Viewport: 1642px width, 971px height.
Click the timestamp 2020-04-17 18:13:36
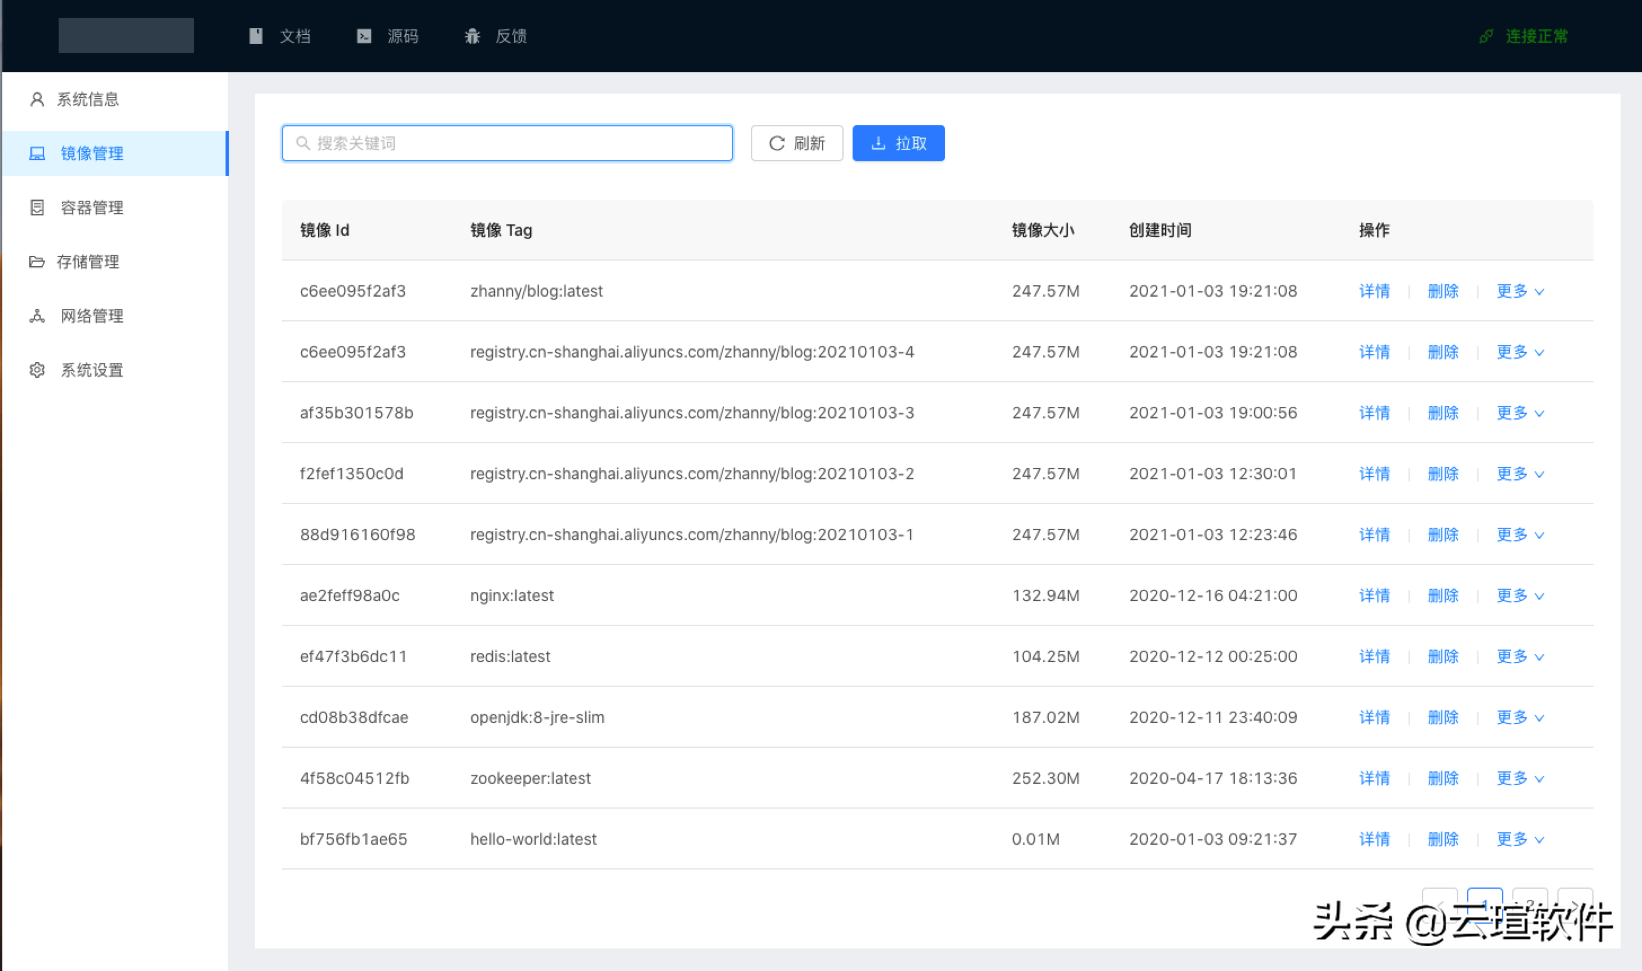[1213, 778]
